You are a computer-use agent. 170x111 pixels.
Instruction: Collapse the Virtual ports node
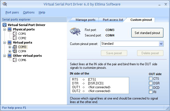[x=5, y=42]
